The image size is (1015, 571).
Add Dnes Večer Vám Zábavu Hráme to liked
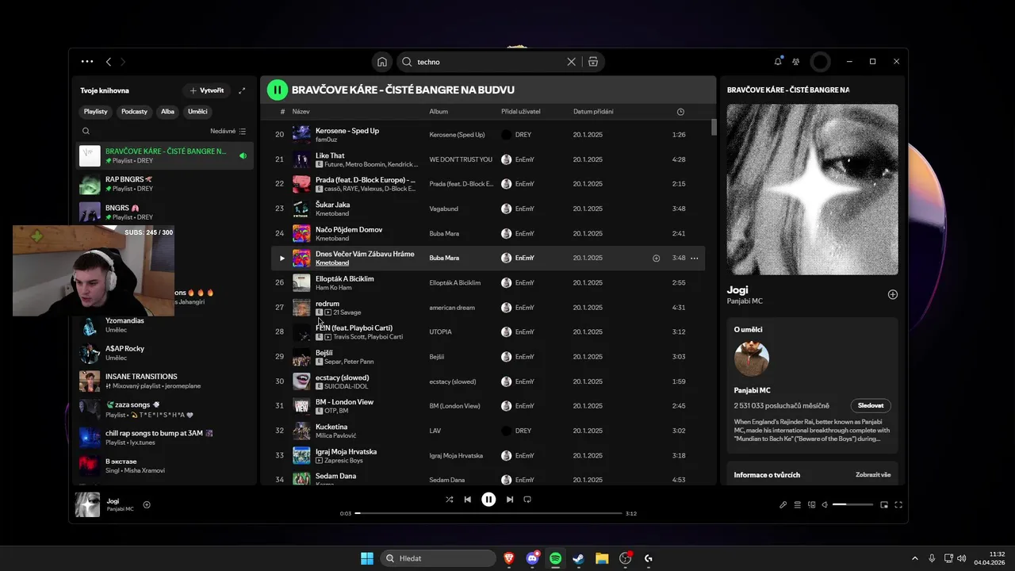tap(656, 258)
